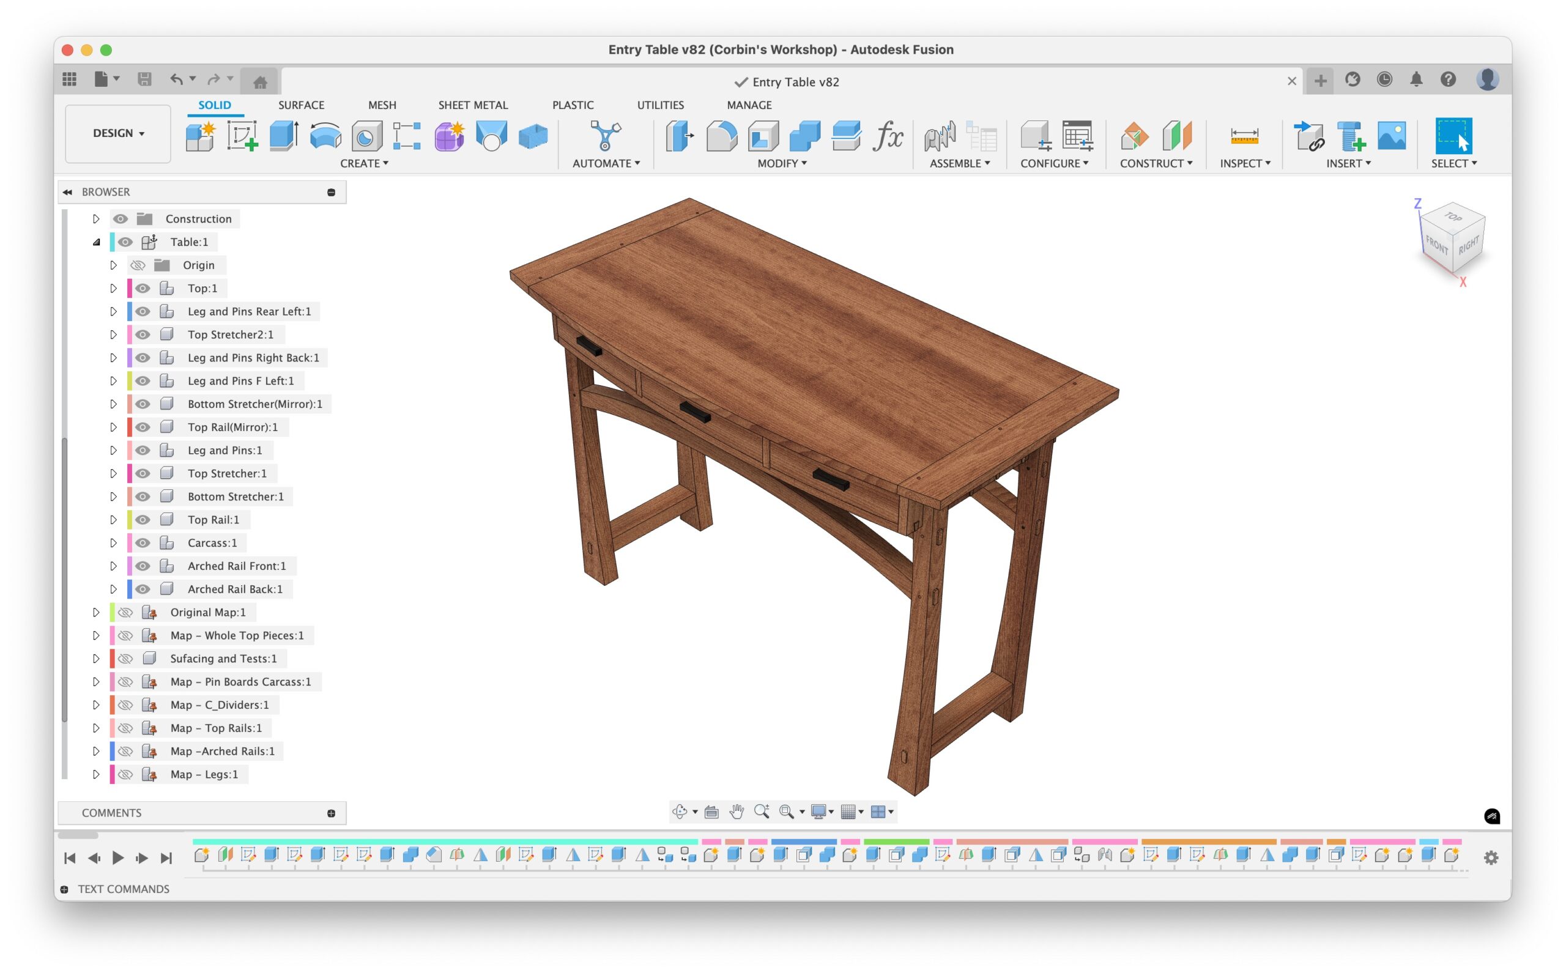
Task: Hide the Top:1 component
Action: click(x=143, y=288)
